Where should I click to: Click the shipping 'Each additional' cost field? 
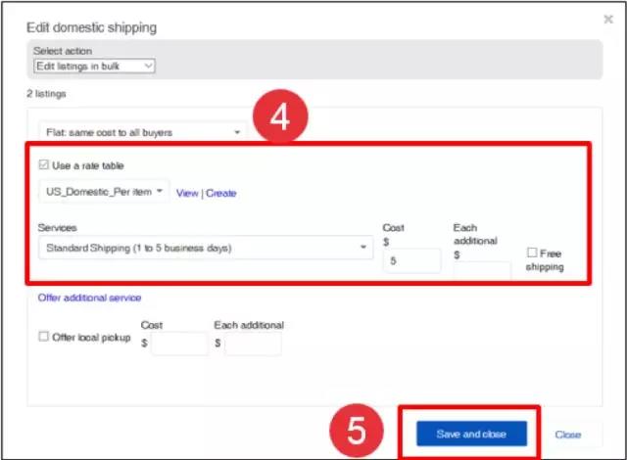pos(482,270)
